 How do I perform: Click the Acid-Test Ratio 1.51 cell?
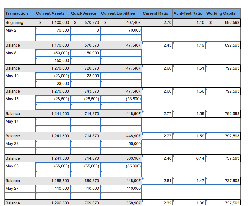point(189,68)
